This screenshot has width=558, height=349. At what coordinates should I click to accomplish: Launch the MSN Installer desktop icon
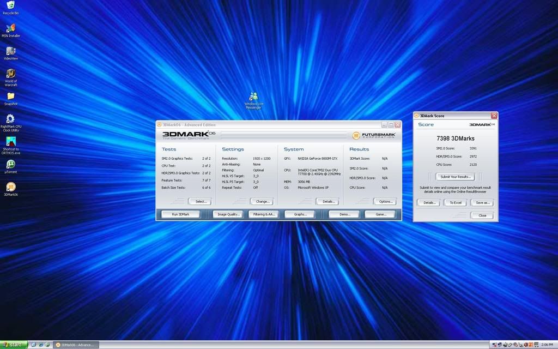pyautogui.click(x=11, y=31)
